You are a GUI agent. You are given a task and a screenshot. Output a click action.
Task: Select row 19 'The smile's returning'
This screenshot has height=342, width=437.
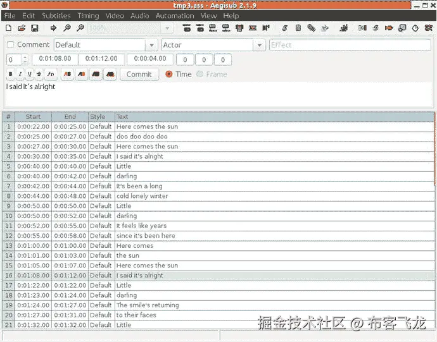point(218,305)
